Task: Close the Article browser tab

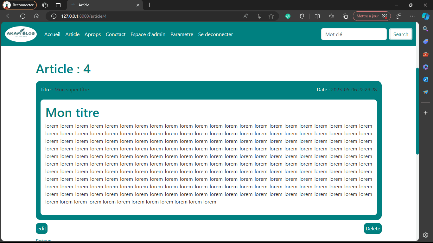Action: point(137,5)
